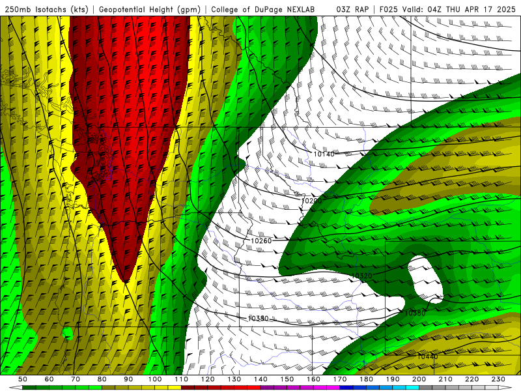Select the 10320 height contour label
Image resolution: width=521 pixels, height=391 pixels.
(362, 276)
